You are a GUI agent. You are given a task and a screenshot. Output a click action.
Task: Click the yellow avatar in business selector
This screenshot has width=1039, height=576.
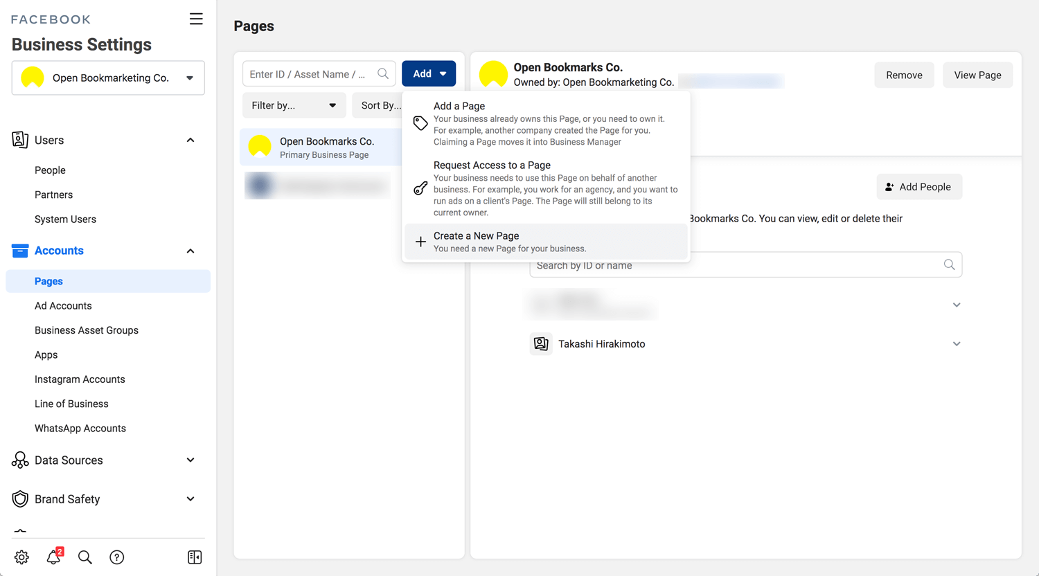coord(33,78)
